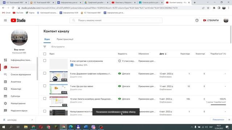Switch to the Відео tab
232x130 pixels.
(x=47, y=39)
